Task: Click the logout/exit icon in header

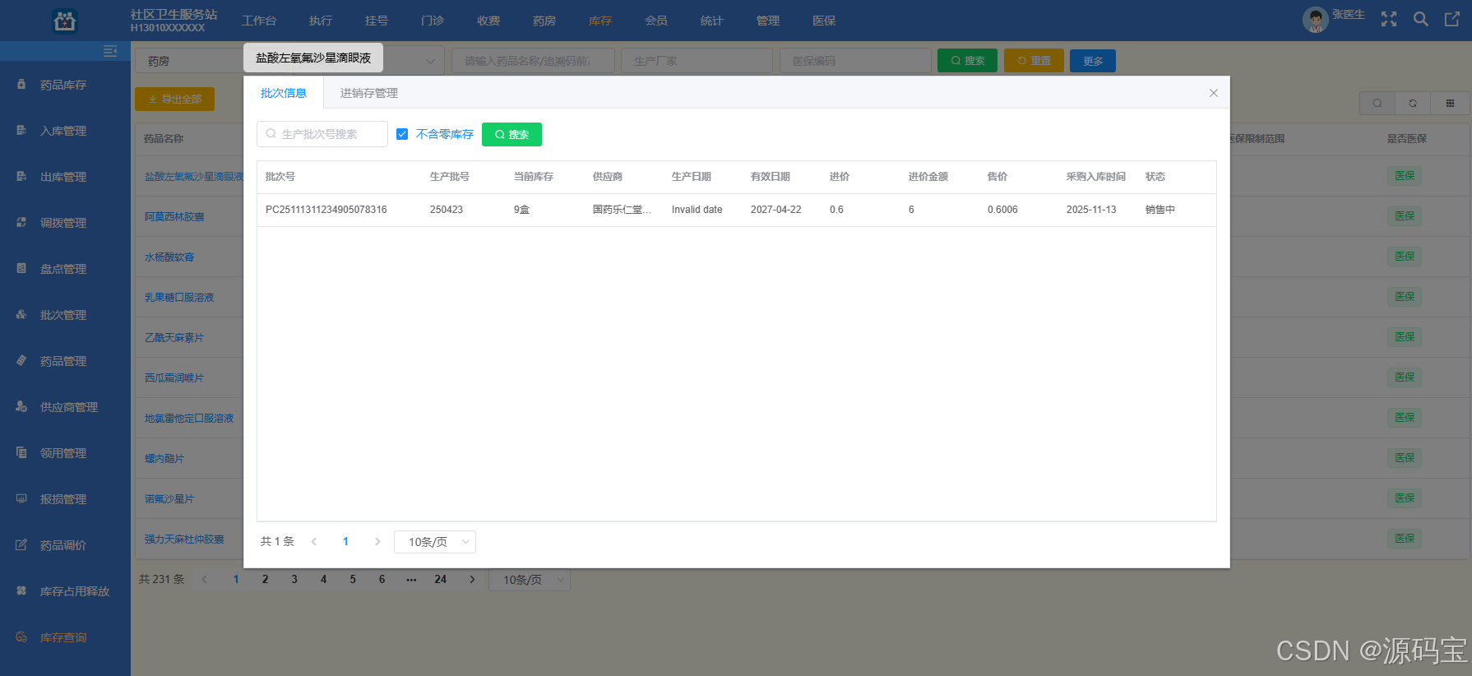Action: [1452, 19]
